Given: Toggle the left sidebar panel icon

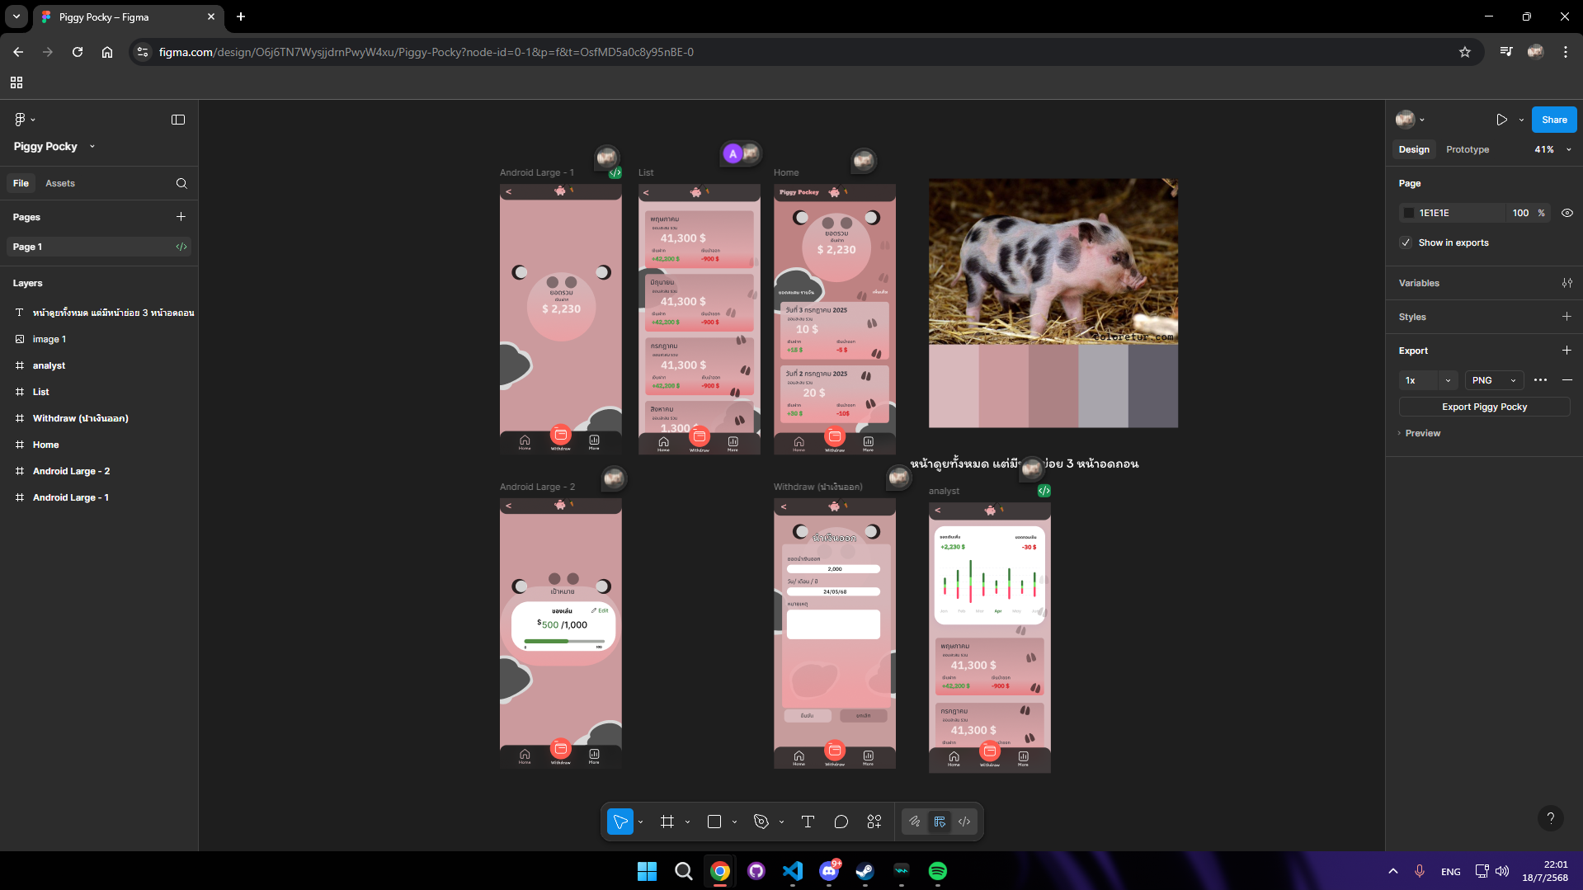Looking at the screenshot, I should click(x=178, y=120).
